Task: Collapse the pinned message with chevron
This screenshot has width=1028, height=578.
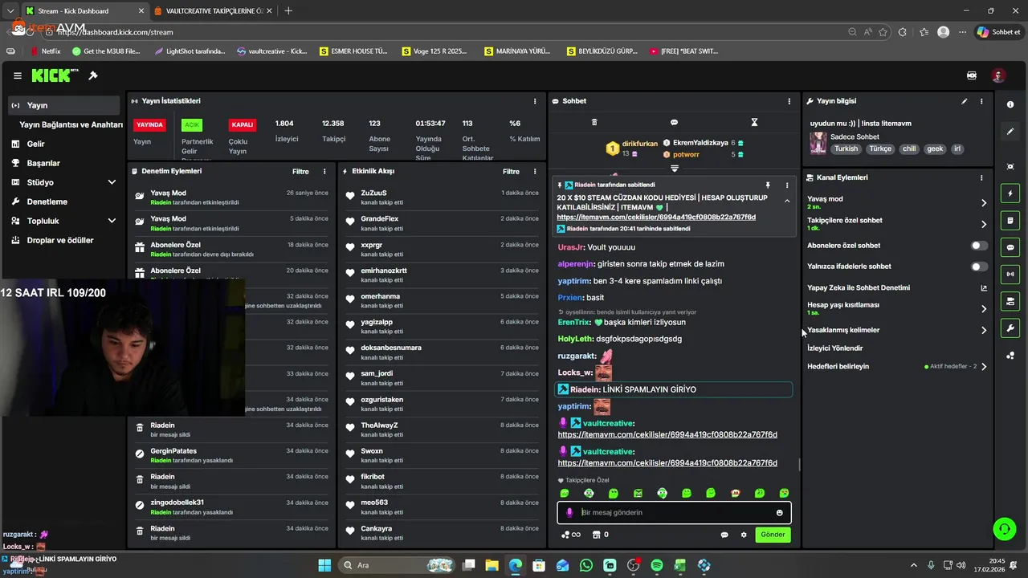Action: [x=787, y=201]
